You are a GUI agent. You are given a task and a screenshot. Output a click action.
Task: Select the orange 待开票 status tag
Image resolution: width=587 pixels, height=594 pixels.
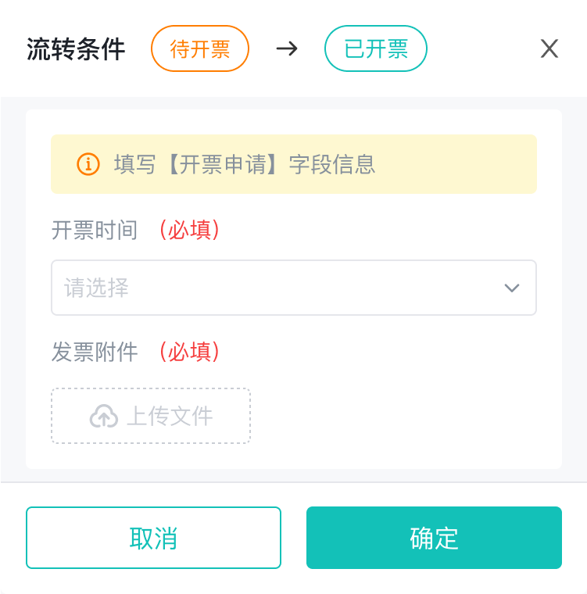tap(200, 49)
